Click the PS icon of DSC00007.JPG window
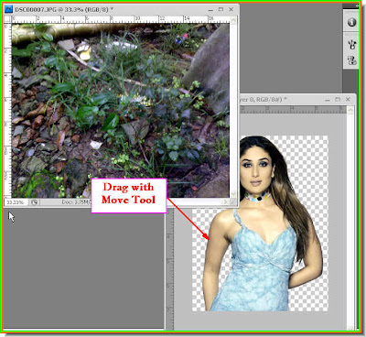Screen dimensions: 366x337 [x=9, y=9]
